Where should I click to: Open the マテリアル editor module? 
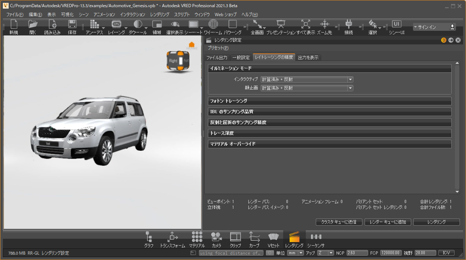click(197, 240)
